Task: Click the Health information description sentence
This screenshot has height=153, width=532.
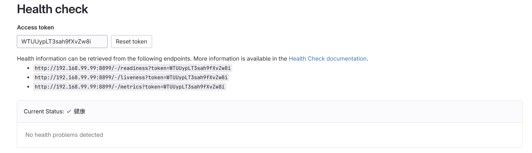Action: point(120,59)
